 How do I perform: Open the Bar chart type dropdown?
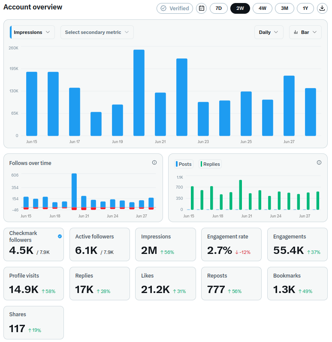[305, 32]
